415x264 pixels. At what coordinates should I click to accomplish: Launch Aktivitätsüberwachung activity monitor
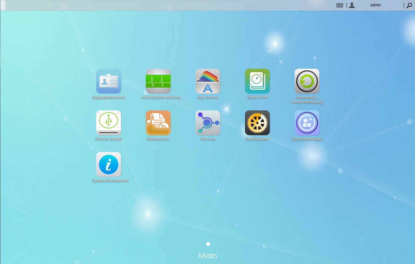[x=158, y=81]
